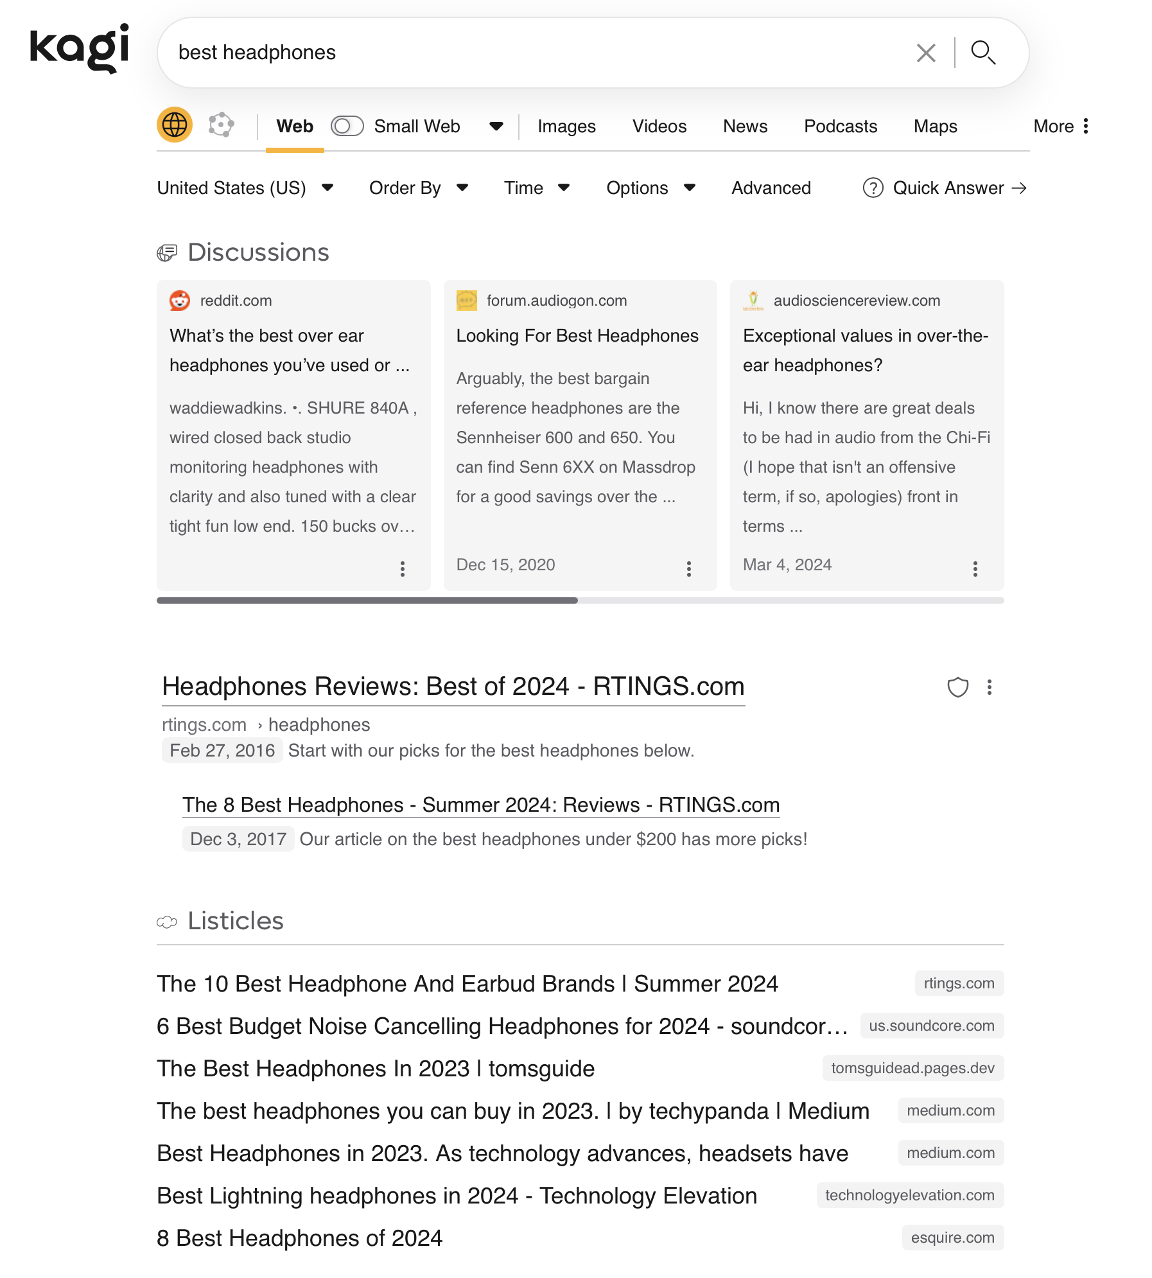The image size is (1152, 1278).
Task: Switch to the Images tab
Action: (566, 126)
